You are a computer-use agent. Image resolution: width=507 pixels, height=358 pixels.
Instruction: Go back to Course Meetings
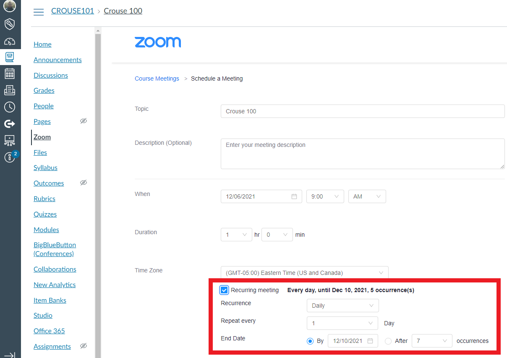coord(157,78)
